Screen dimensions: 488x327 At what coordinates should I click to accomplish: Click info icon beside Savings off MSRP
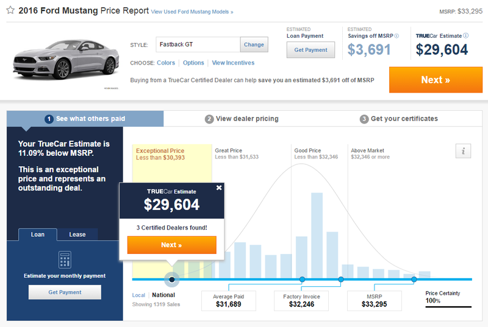tap(396, 36)
